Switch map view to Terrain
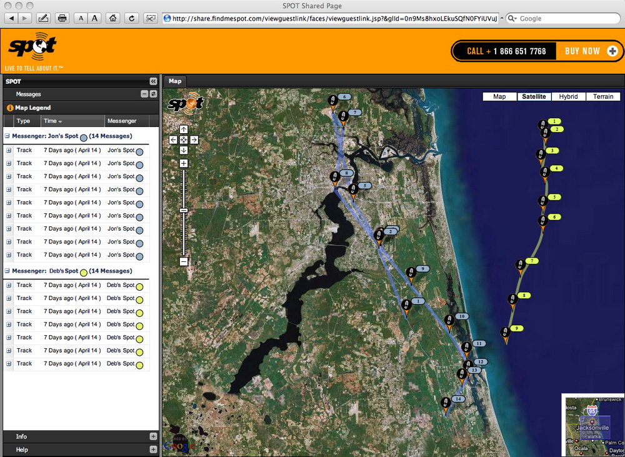The image size is (625, 457). (x=603, y=97)
